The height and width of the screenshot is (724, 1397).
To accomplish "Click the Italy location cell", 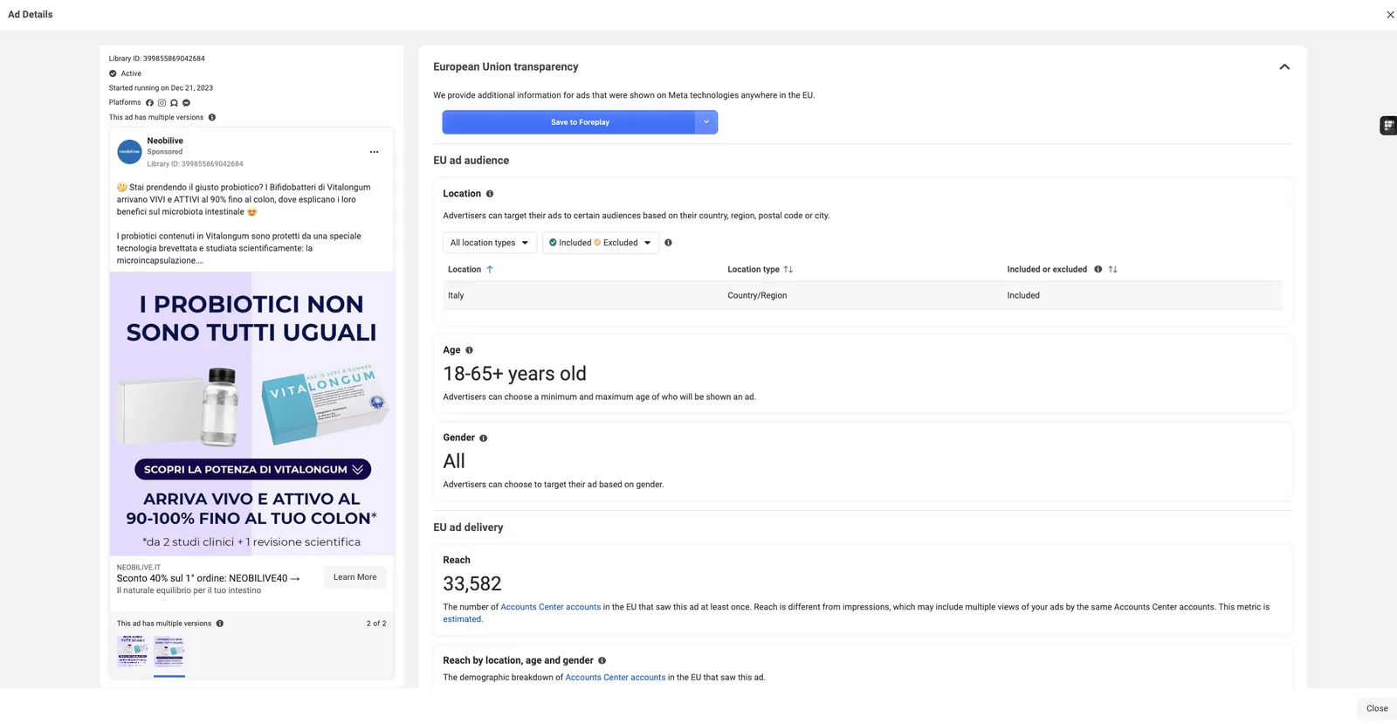I will (x=456, y=295).
